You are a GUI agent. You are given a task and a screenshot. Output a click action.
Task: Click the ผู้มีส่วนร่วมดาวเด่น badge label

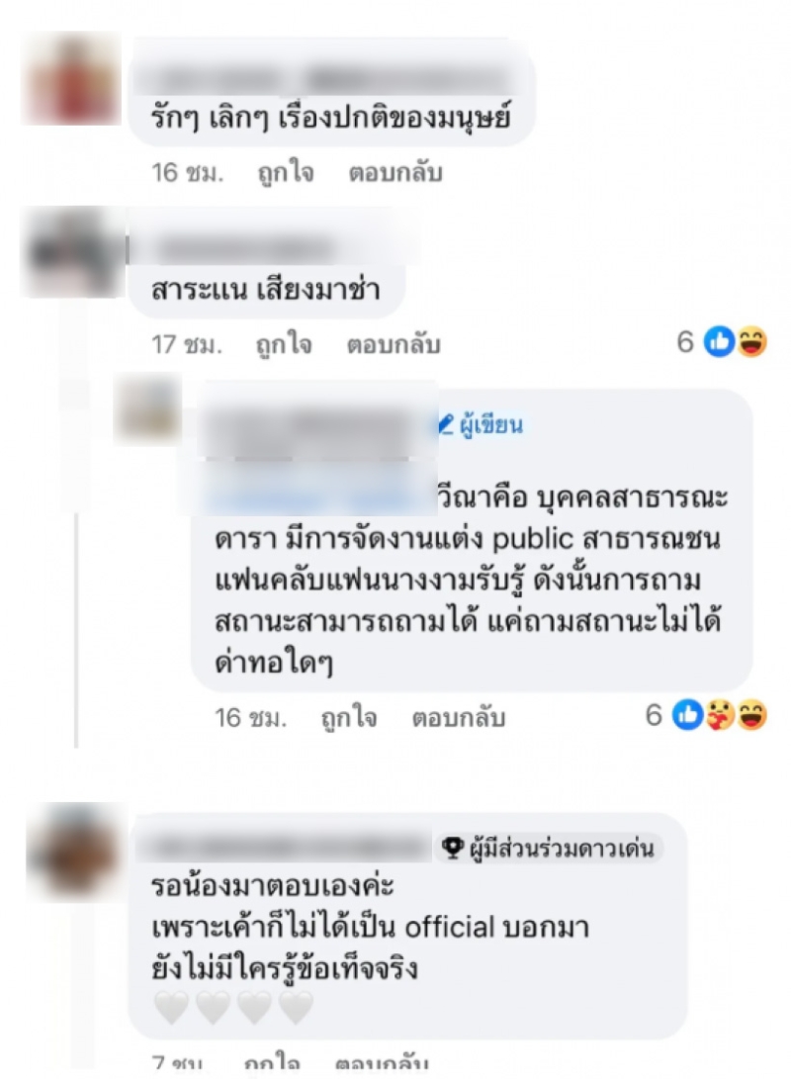[562, 849]
